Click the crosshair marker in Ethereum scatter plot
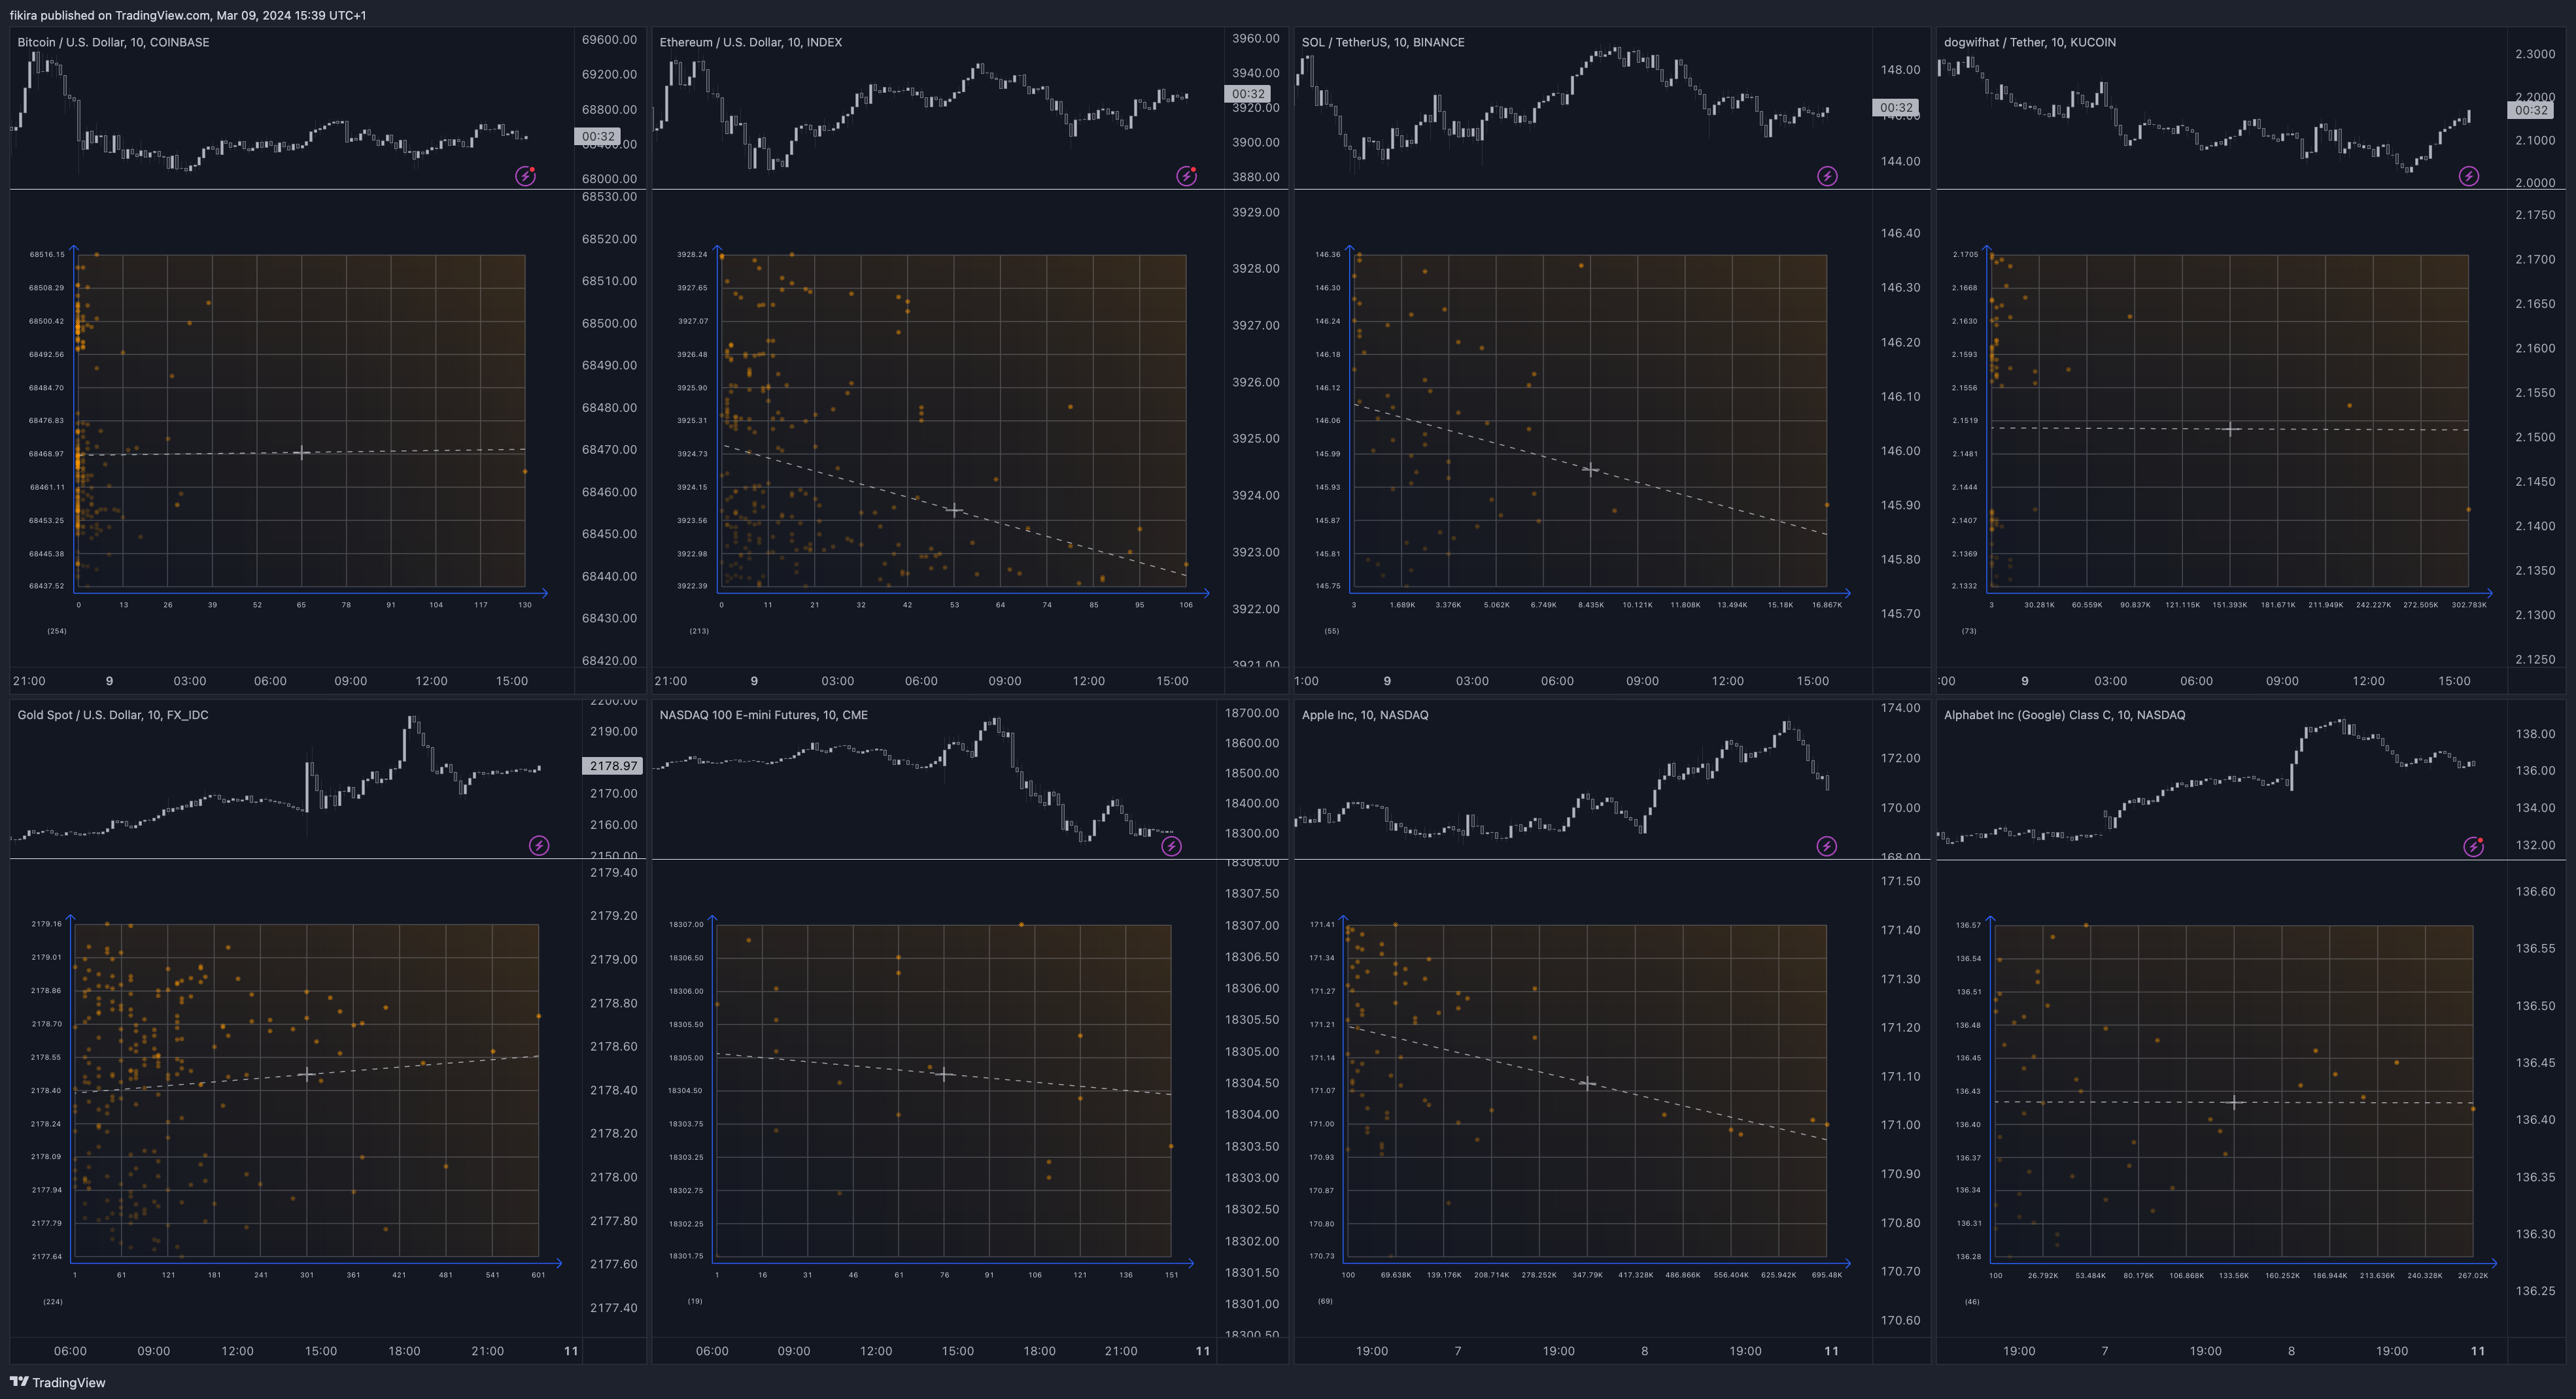The width and height of the screenshot is (2576, 1399). point(953,510)
